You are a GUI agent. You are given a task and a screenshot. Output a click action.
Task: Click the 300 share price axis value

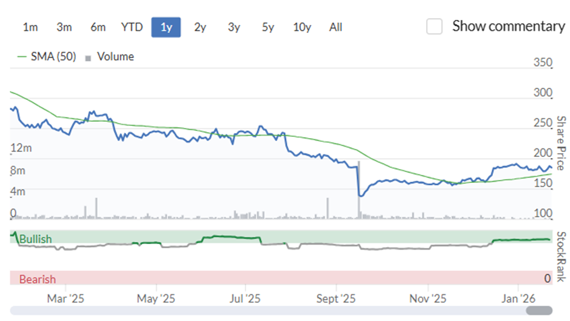pos(543,92)
